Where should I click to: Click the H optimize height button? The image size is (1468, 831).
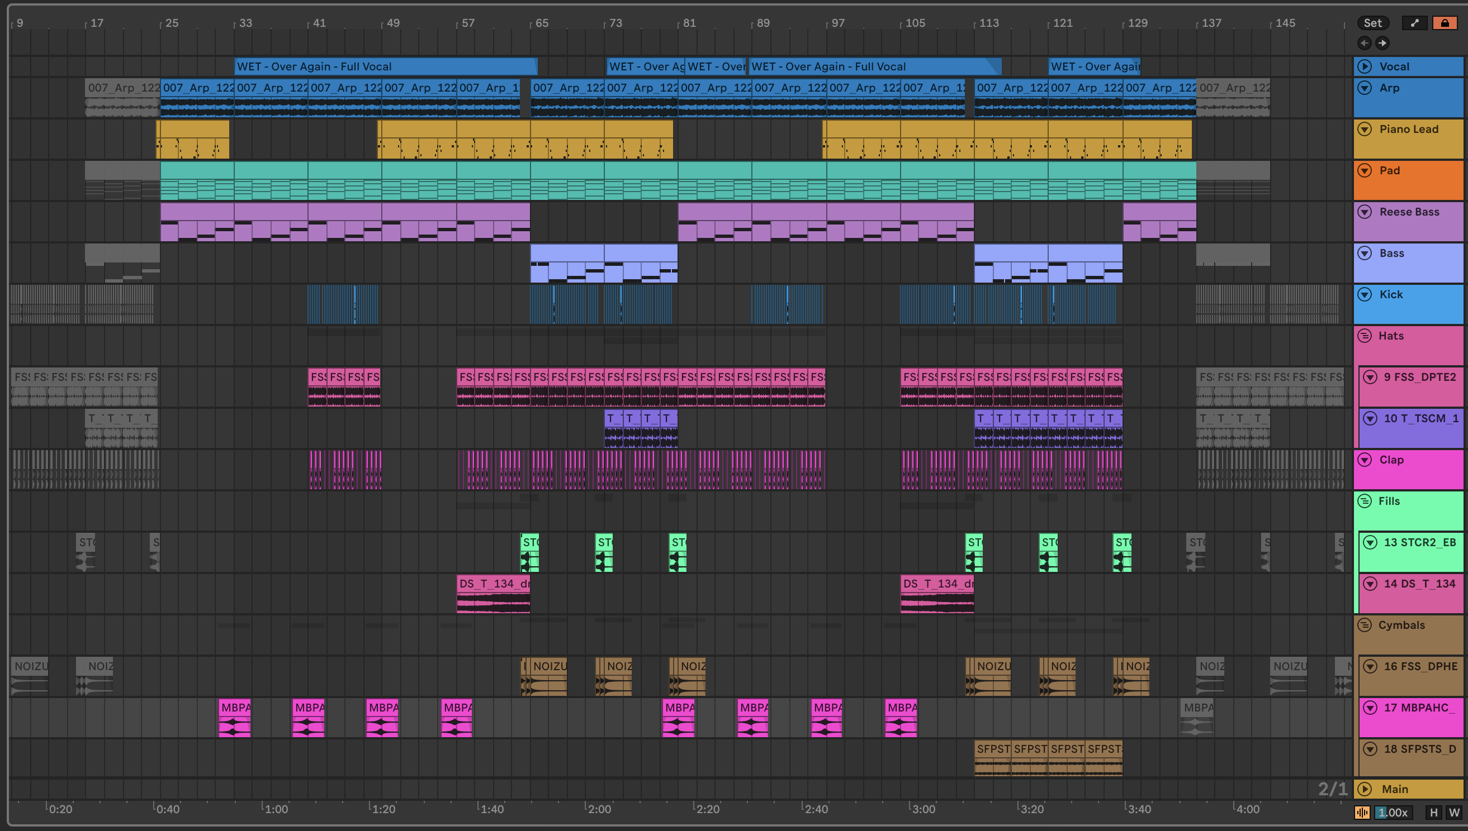[x=1434, y=812]
